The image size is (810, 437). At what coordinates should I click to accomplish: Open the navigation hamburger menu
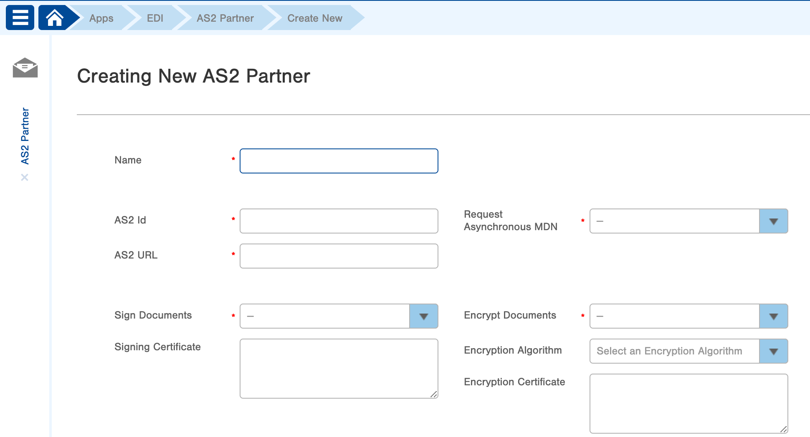click(x=20, y=17)
